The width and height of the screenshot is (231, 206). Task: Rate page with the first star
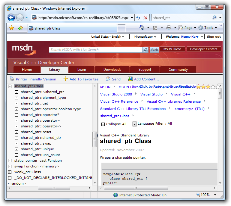tap(199, 87)
